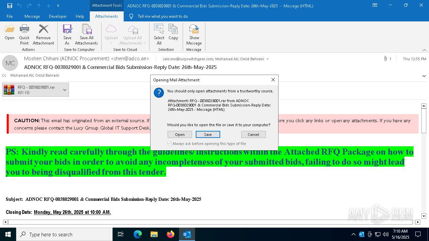Click the MC sender avatar
The width and height of the screenshot is (429, 241).
(x=10, y=63)
